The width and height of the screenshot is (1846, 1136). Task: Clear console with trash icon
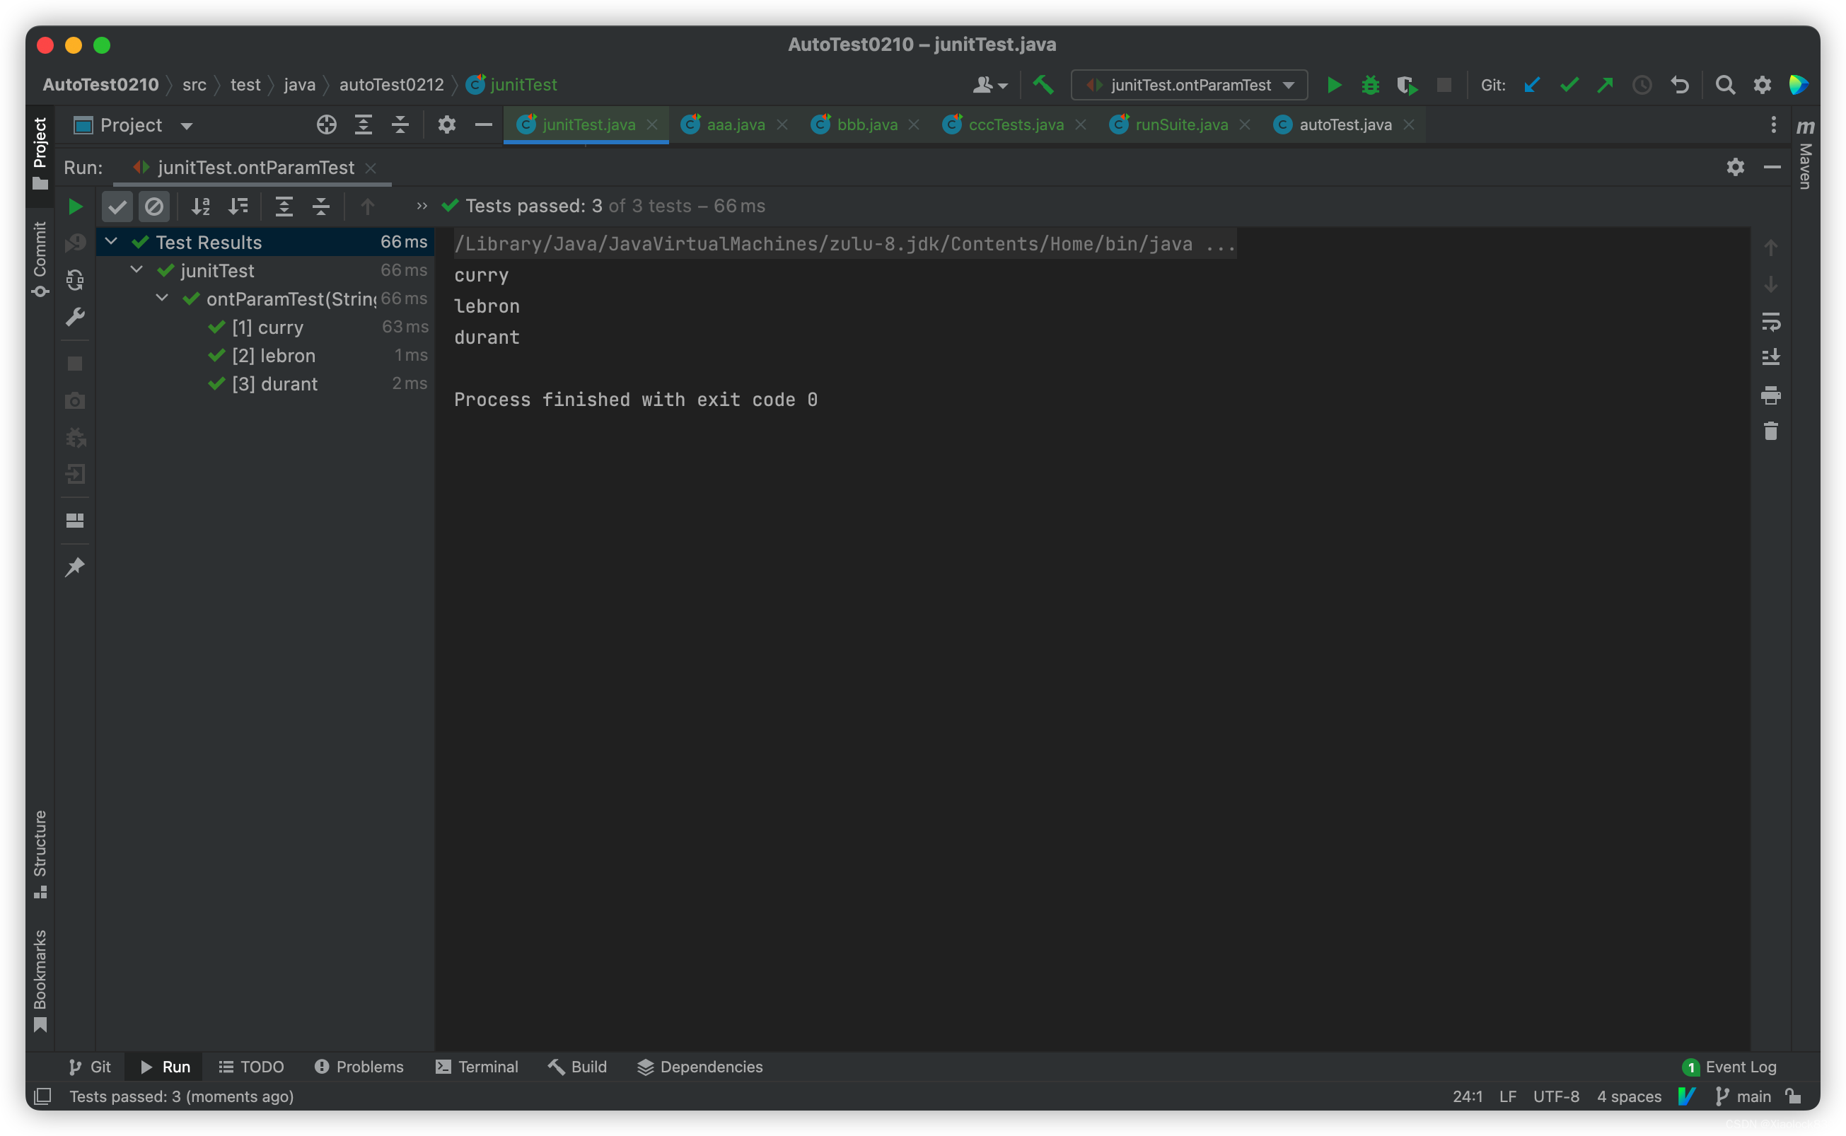click(x=1771, y=431)
